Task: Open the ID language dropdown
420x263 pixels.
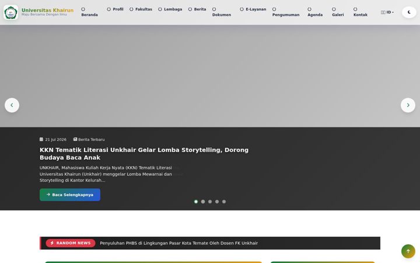Action: (x=387, y=12)
